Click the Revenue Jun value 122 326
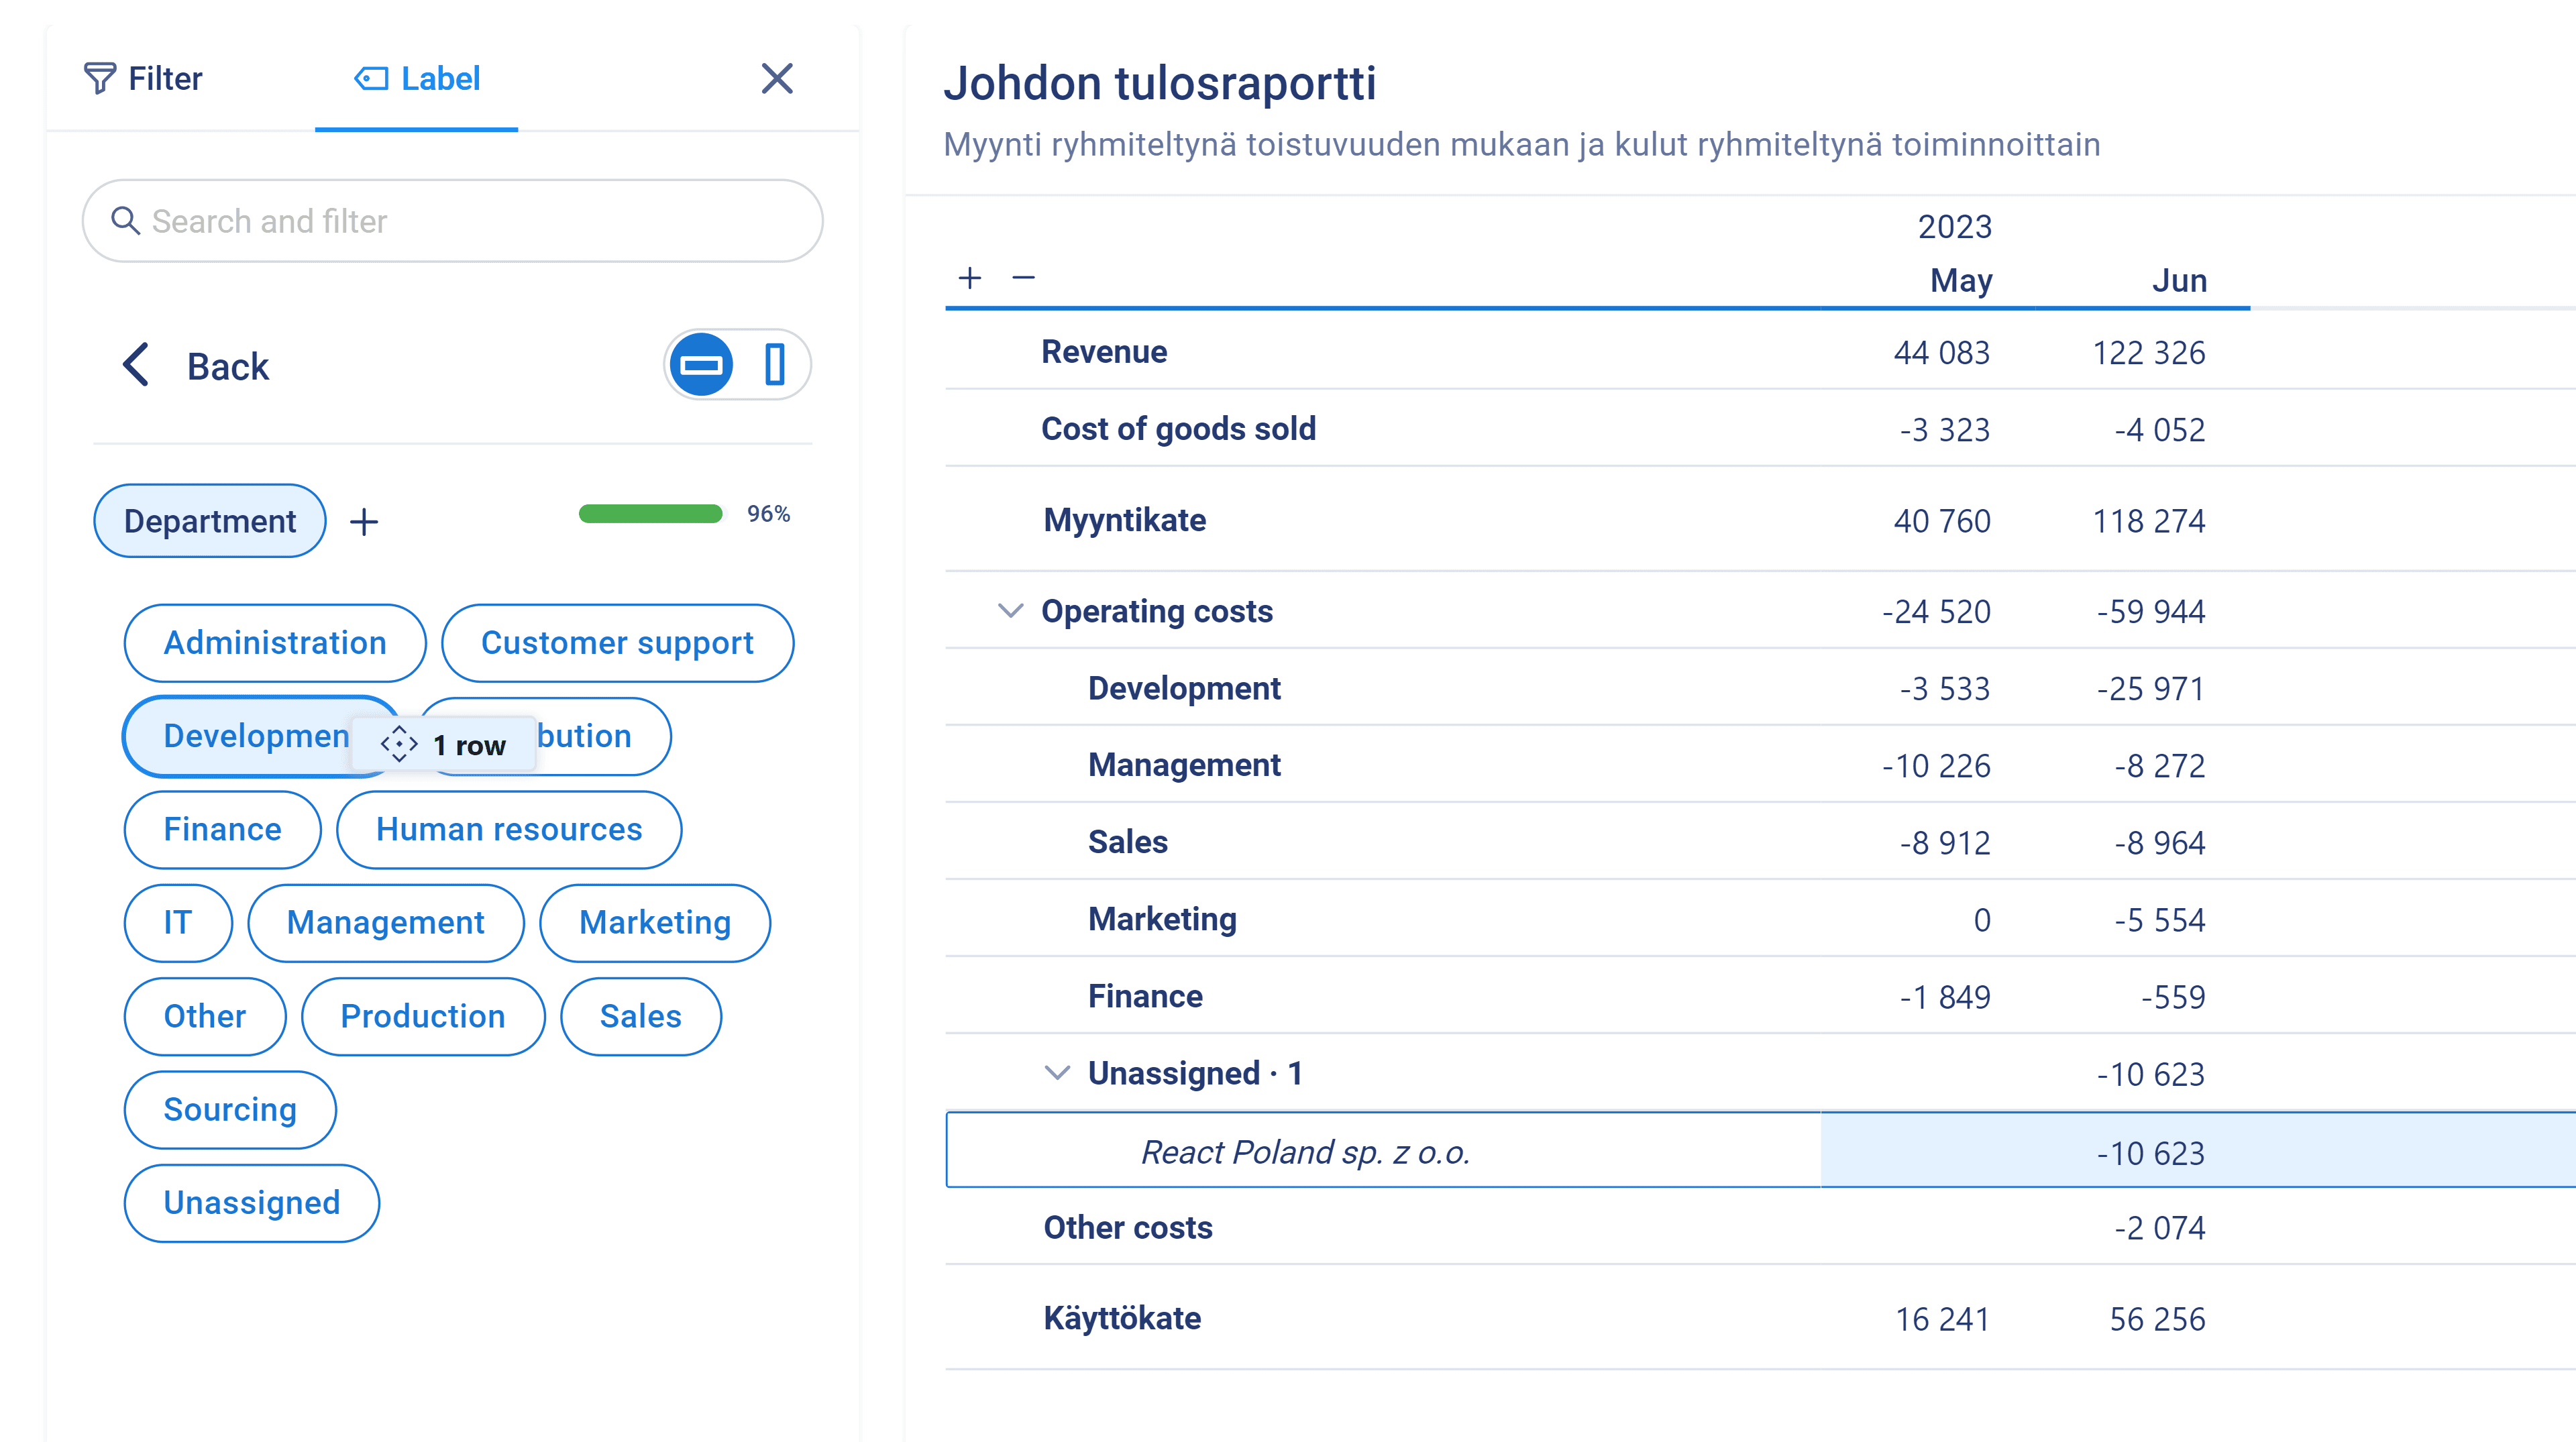The height and width of the screenshot is (1442, 2576). (x=2149, y=352)
